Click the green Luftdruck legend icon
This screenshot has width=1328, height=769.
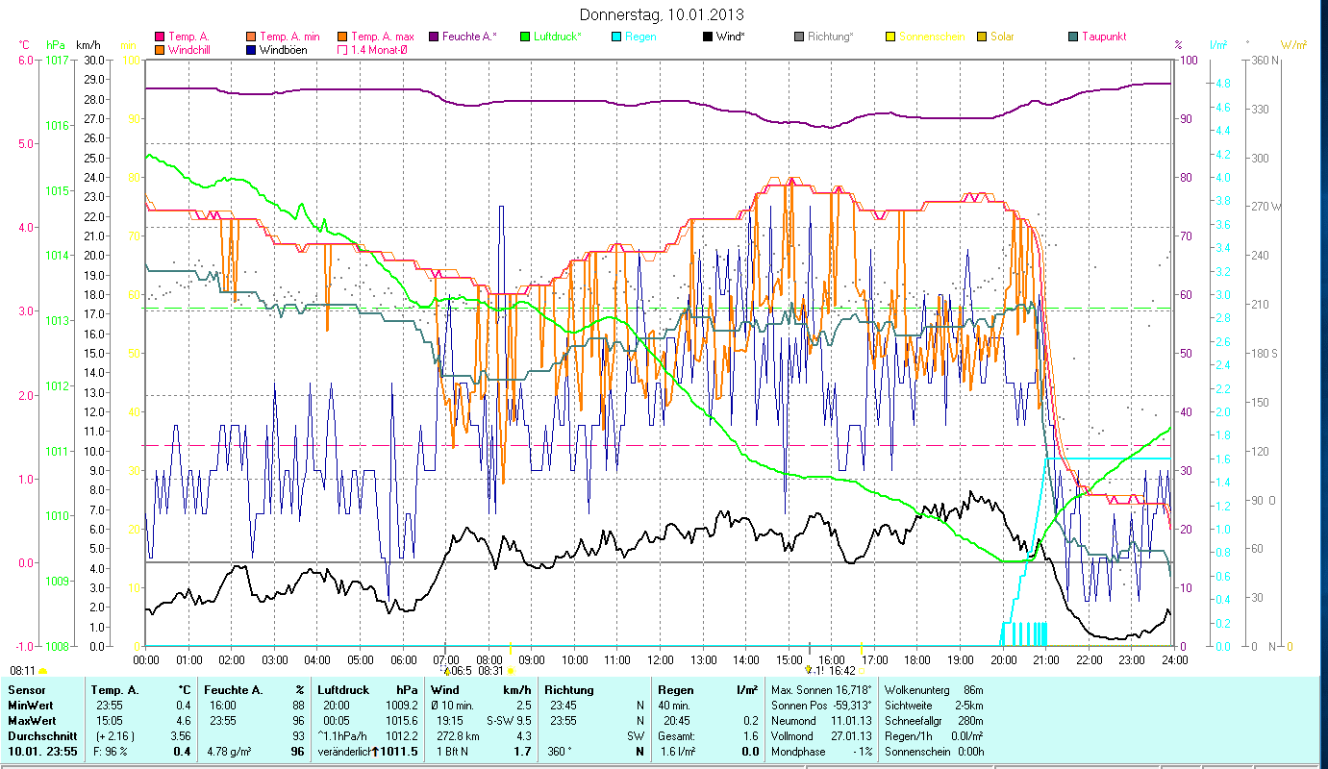point(525,37)
